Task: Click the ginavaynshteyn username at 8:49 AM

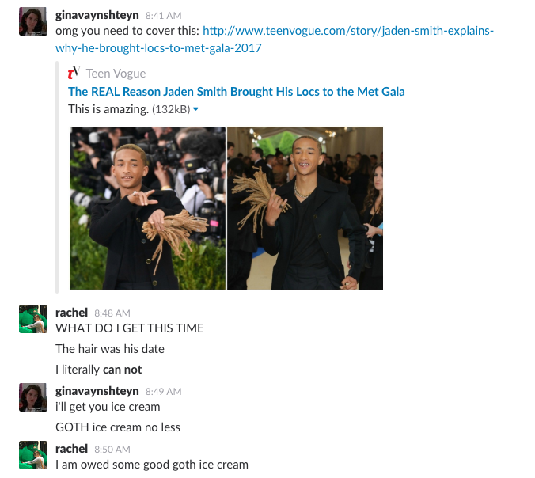Action: 97,391
